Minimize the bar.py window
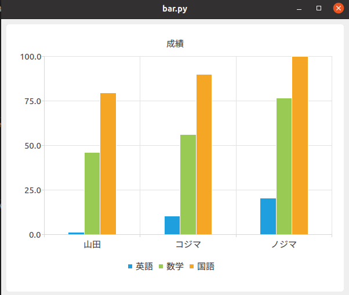The width and height of the screenshot is (349, 295). [x=299, y=9]
